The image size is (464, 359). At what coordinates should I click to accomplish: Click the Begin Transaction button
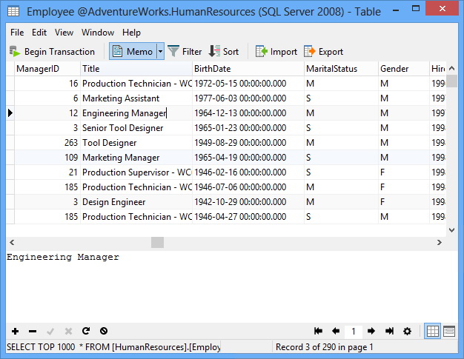(52, 51)
